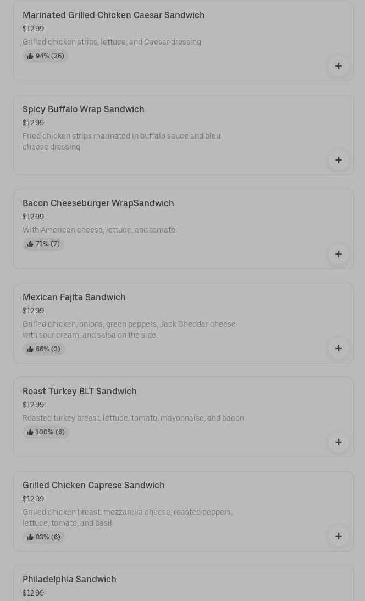Click the 66% (3) rating badge
This screenshot has width=365, height=601.
[x=44, y=349]
